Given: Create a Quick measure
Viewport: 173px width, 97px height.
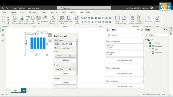Looking at the screenshot, I should (139, 20).
